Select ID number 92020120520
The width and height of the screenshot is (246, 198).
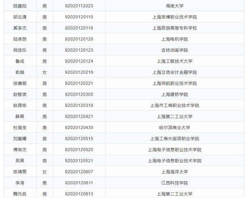coord(79,150)
